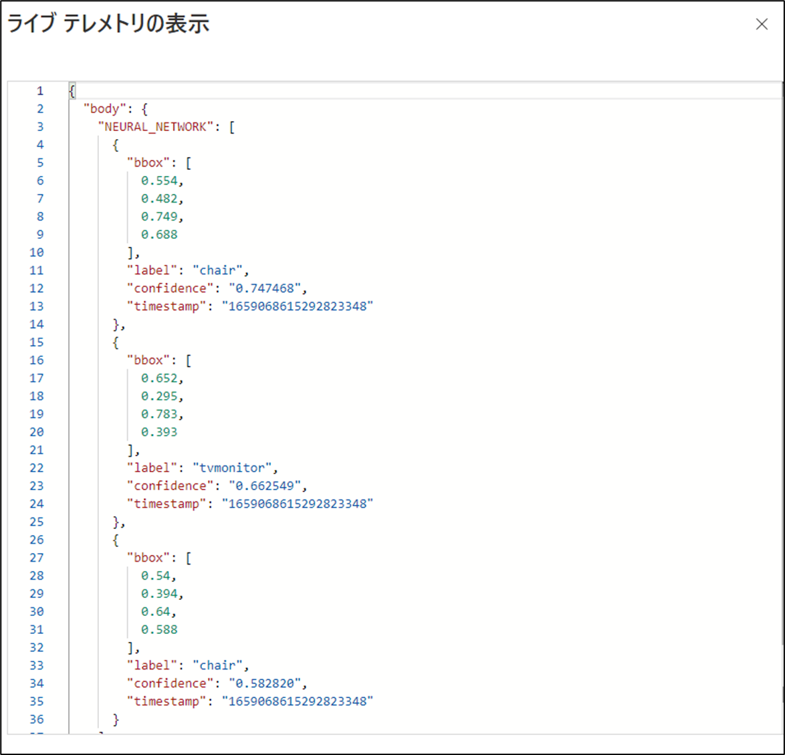This screenshot has width=785, height=755.
Task: Click the timestamp value on line 24
Action: (x=298, y=504)
